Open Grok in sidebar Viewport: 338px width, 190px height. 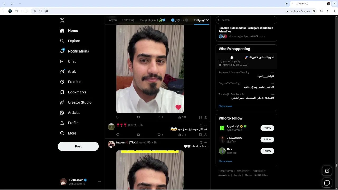(x=68, y=72)
